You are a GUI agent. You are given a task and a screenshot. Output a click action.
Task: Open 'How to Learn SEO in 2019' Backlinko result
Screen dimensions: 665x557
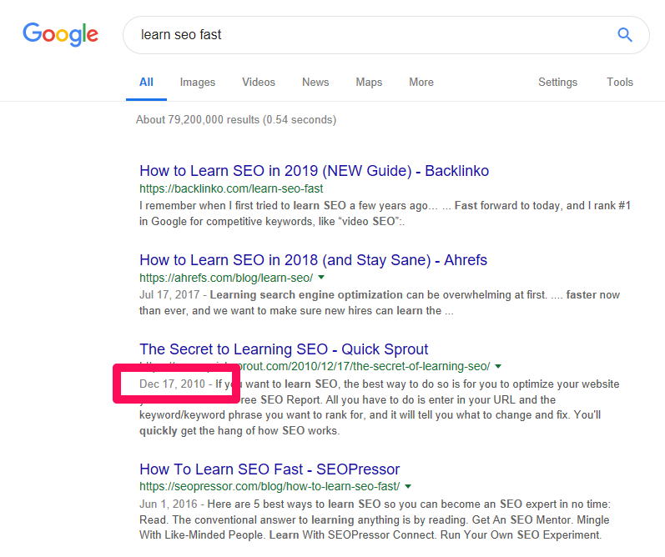click(315, 171)
